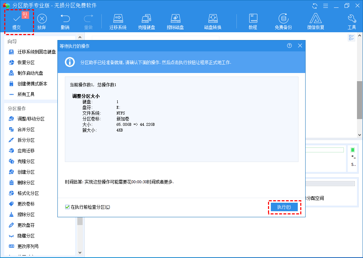Screen dimensions: 363x258
Task: Click the dialog info icon
Action: tap(70, 62)
